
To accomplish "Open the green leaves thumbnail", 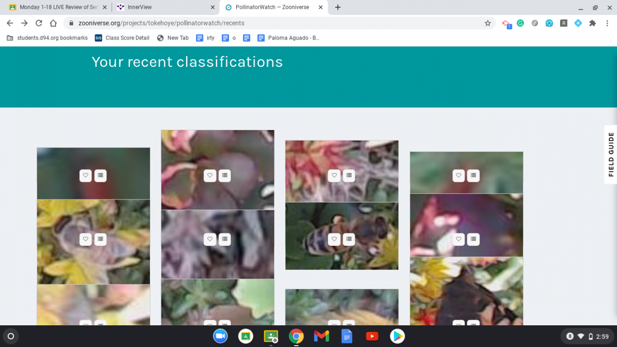I will [x=217, y=302].
